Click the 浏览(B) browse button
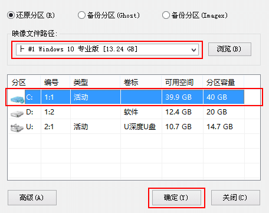Viewport: 269px width, 213px height. pyautogui.click(x=229, y=49)
